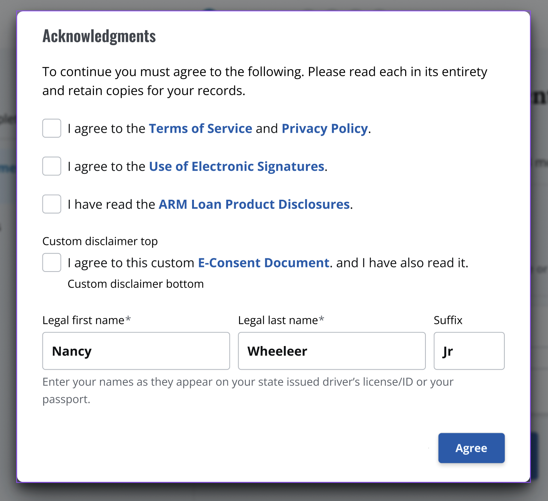Viewport: 548px width, 501px height.
Task: Focus the Legal last name field containing Wheeleer
Action: (332, 351)
